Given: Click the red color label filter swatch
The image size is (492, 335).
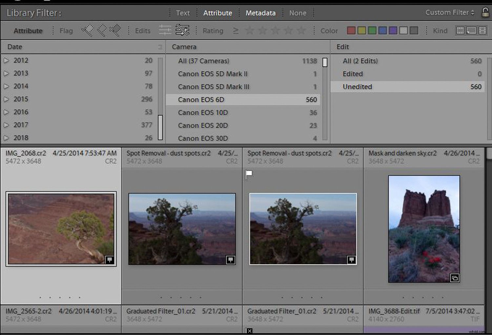Looking at the screenshot, I should [x=351, y=30].
